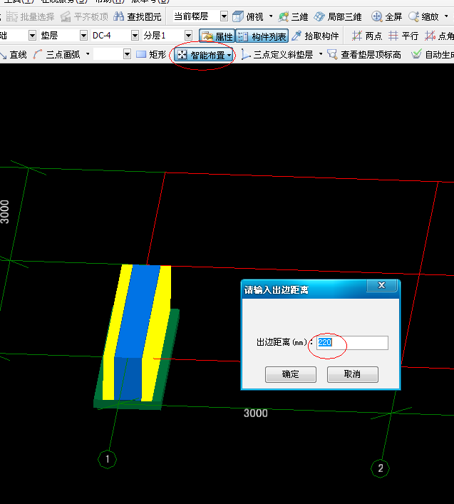Open the current floor (当前楼层) dropdown
Image resolution: width=454 pixels, height=504 pixels.
click(x=224, y=16)
